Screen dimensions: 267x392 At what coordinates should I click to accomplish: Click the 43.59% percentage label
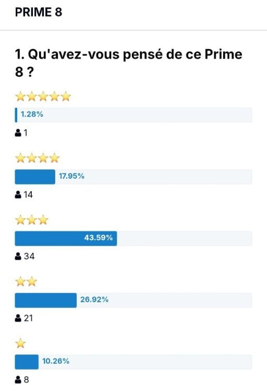point(99,237)
